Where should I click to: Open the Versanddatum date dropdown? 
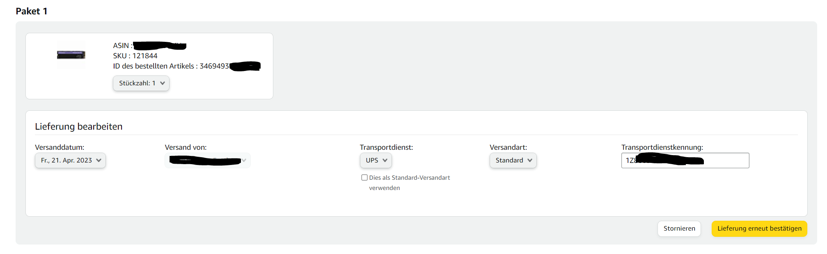click(70, 160)
